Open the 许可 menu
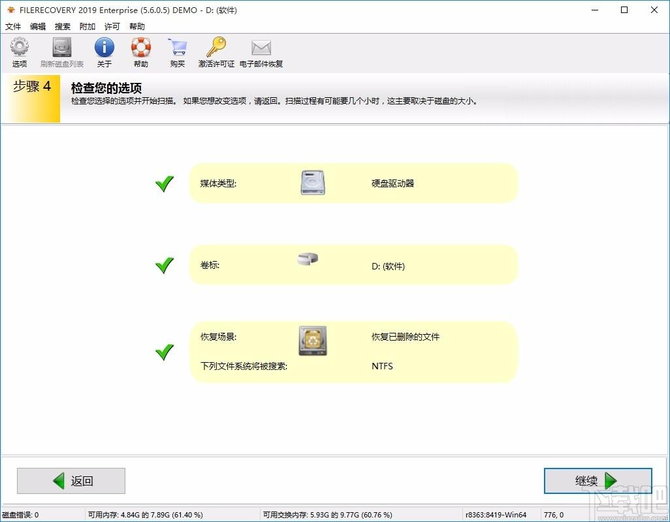The width and height of the screenshot is (670, 522). (x=112, y=27)
